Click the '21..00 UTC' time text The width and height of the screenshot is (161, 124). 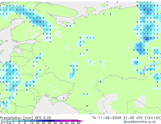(133, 118)
